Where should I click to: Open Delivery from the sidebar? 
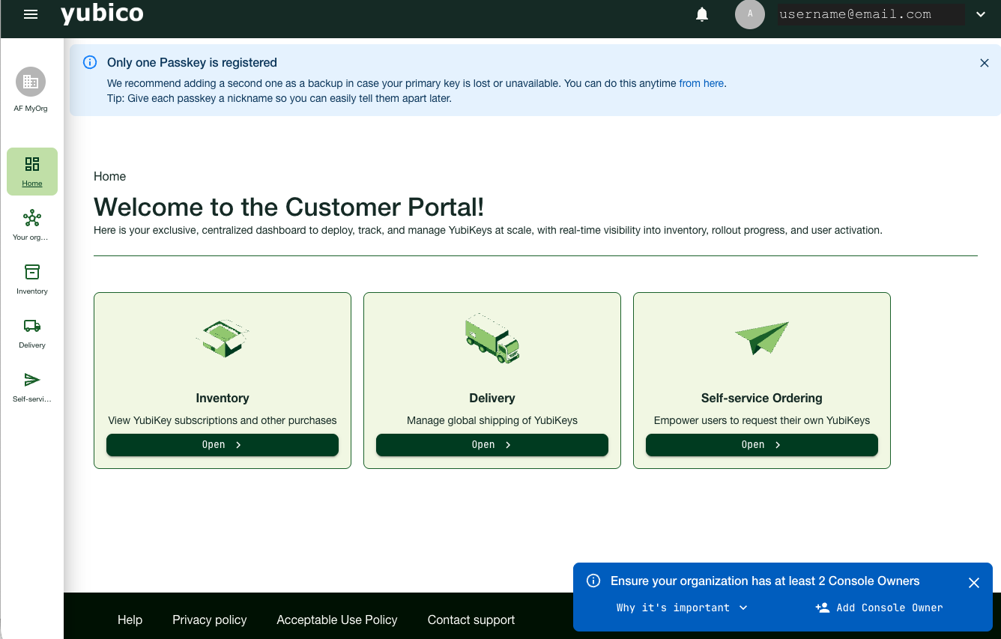pos(31,333)
